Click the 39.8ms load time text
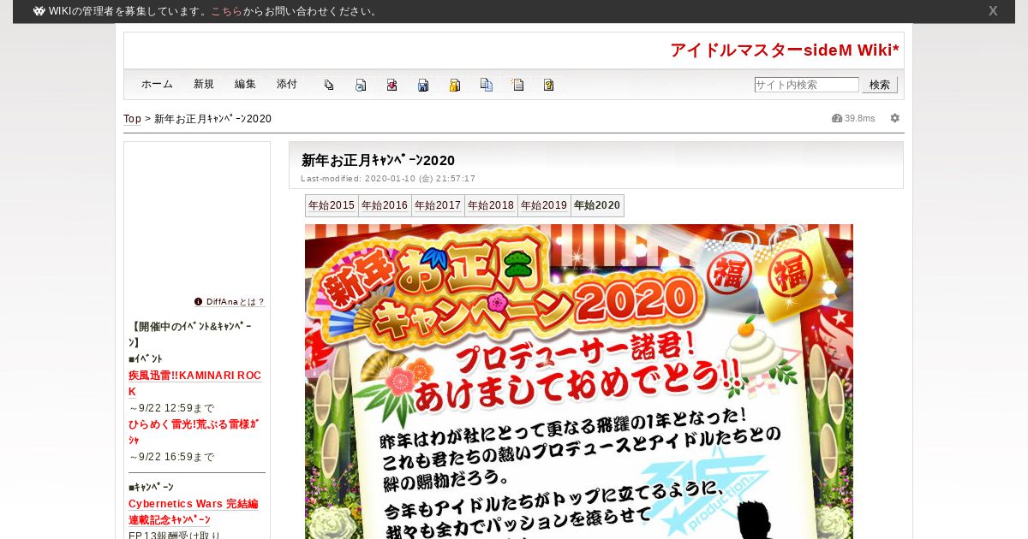Viewport: 1028px width, 539px height. click(x=860, y=118)
